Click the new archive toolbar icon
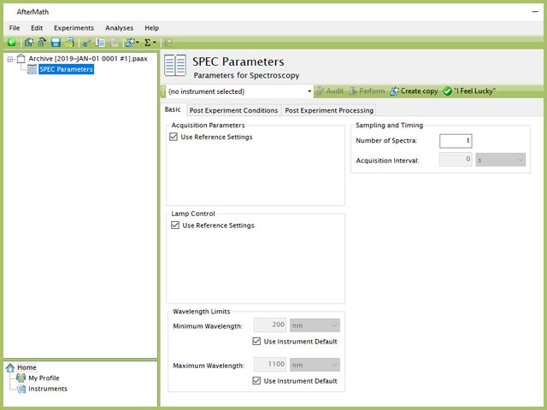 [28, 43]
